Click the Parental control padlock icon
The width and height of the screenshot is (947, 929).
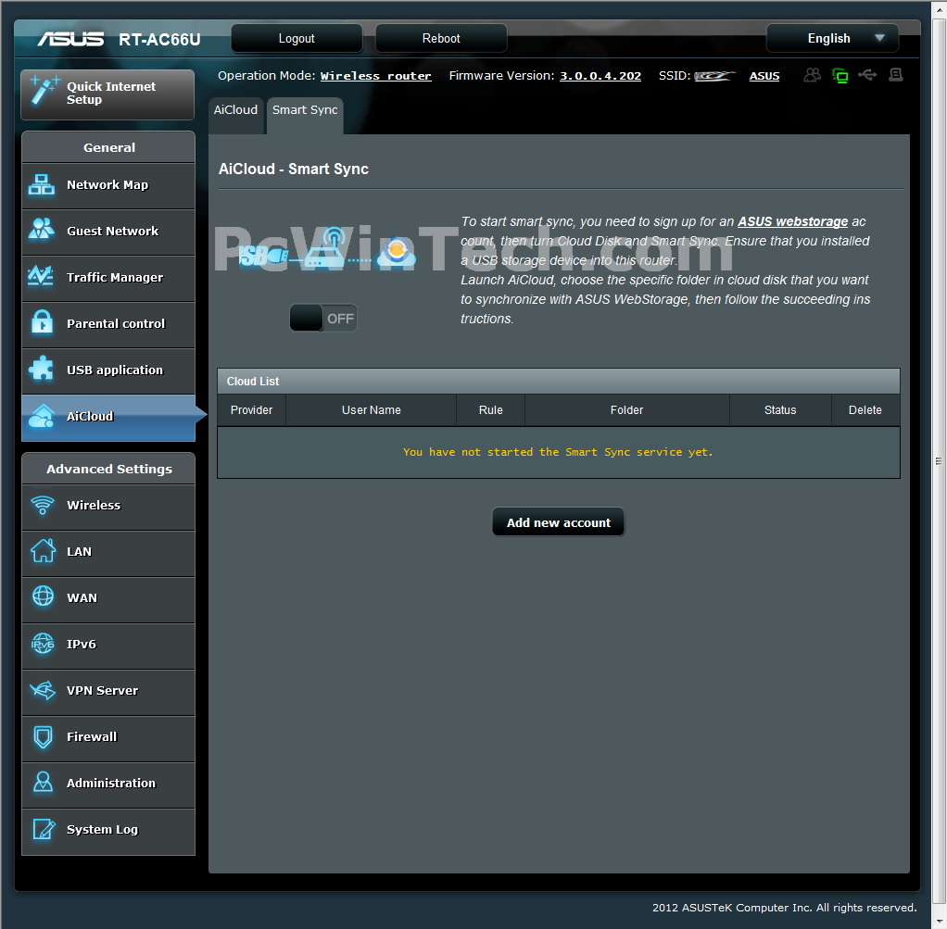42,322
